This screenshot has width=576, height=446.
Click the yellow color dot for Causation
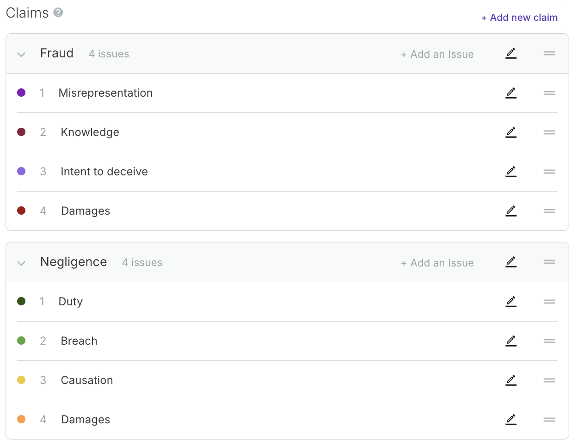point(21,379)
